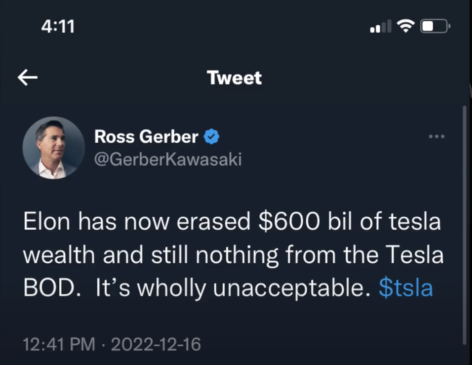Tap the back arrow
Screen dimensions: 472x365
[x=27, y=78]
